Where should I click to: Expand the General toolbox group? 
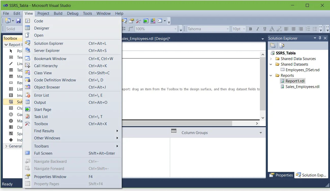[x=6, y=146]
